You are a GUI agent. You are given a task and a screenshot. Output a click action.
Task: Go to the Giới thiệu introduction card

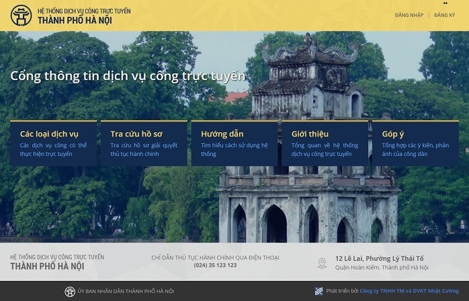click(325, 143)
